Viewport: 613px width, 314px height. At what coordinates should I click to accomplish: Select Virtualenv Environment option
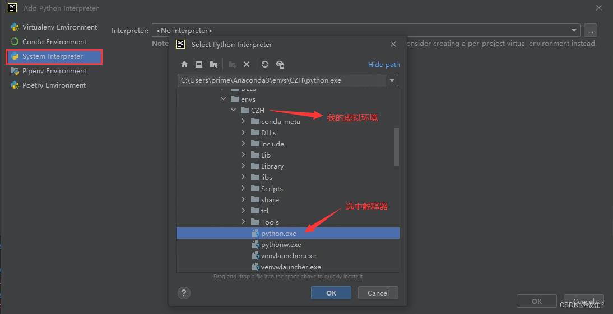[54, 27]
